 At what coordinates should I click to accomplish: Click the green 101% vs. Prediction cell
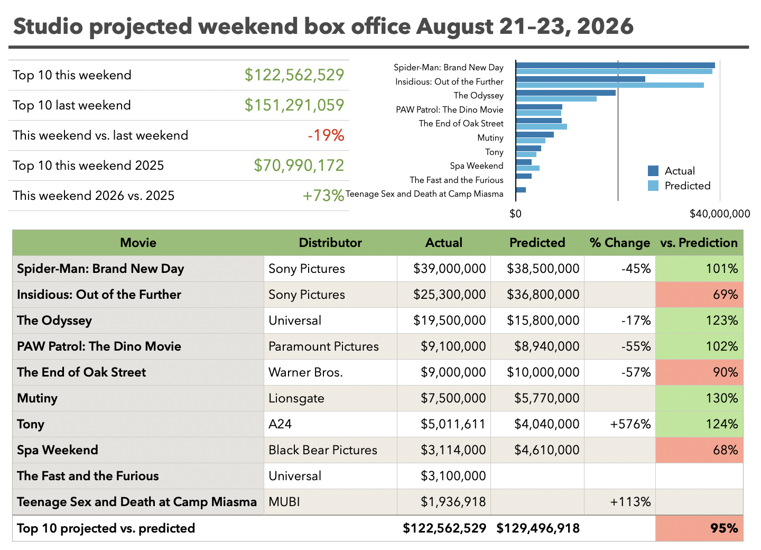[699, 269]
